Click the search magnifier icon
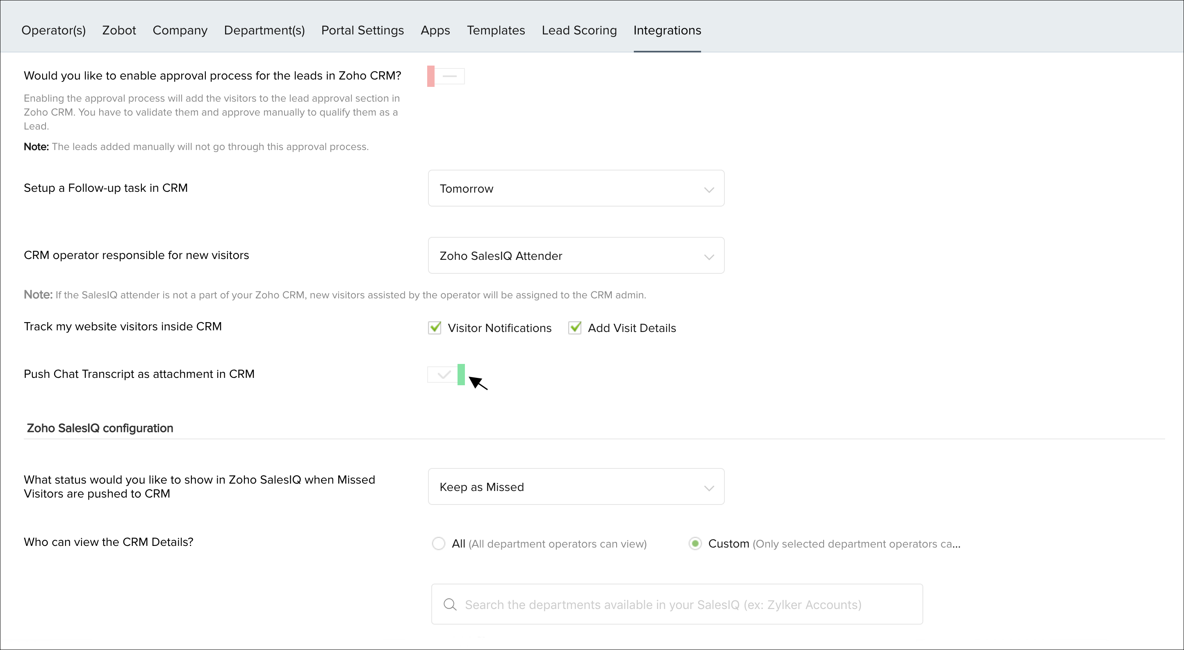 pos(450,605)
